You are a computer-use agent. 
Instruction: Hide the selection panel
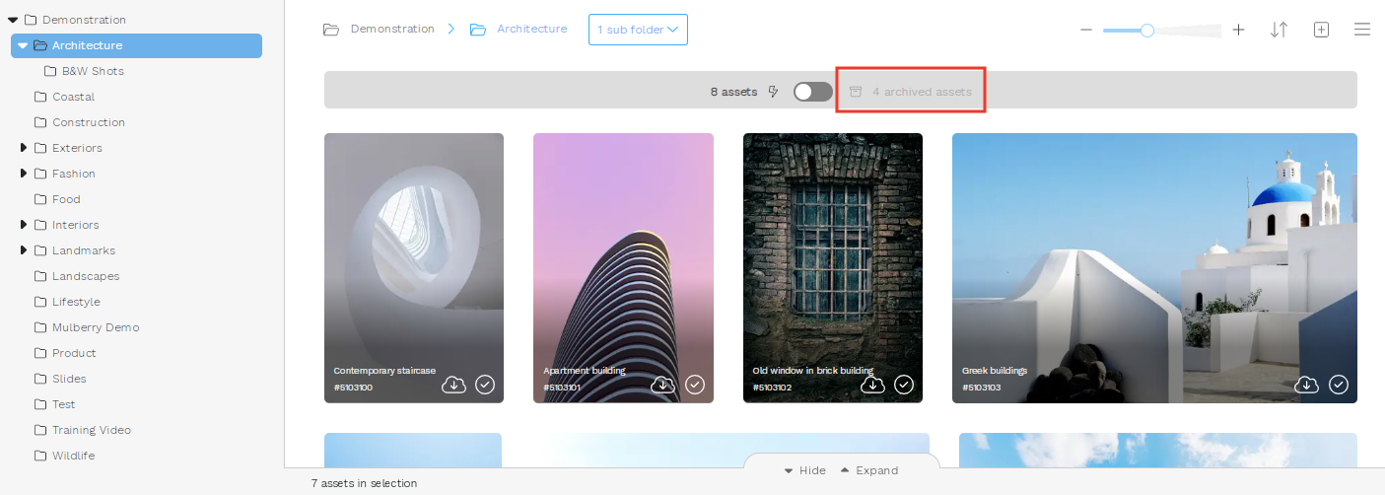805,470
